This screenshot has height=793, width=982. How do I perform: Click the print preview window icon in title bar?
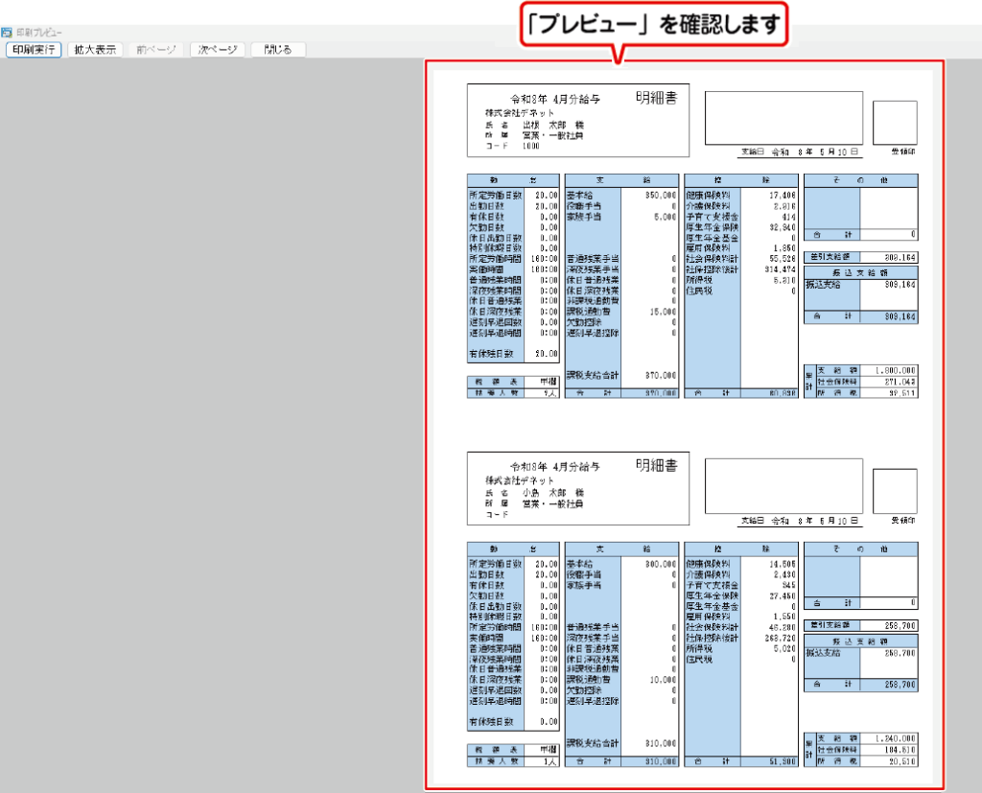7,33
